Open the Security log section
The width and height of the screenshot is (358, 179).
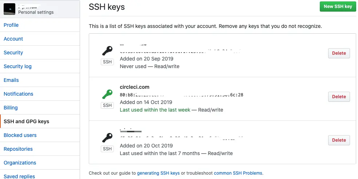tap(17, 66)
